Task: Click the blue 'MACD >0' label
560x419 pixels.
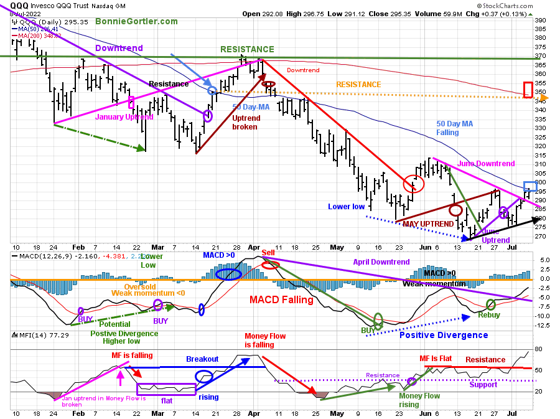Action: (219, 255)
